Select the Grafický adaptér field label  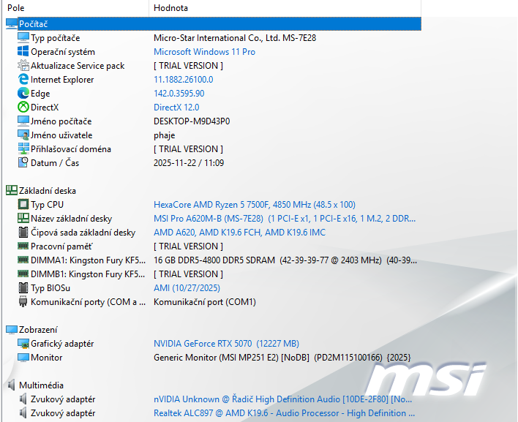tap(62, 344)
